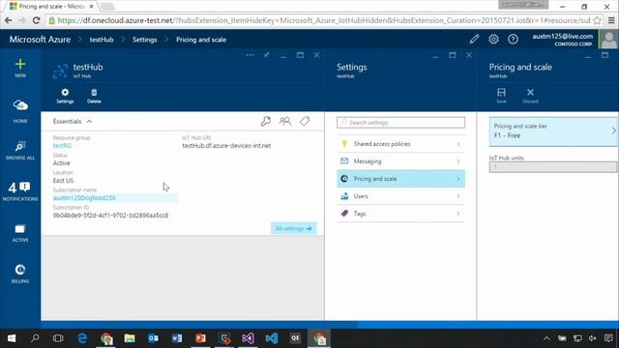Pin the testHub blade with pin icon
This screenshot has width=619, height=348.
click(x=267, y=55)
